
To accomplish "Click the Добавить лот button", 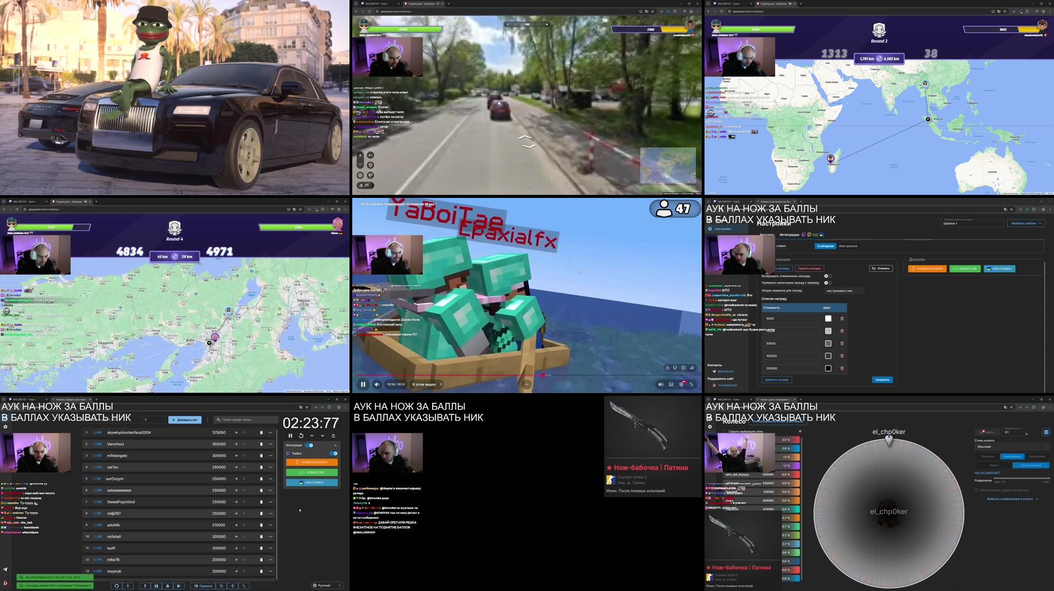I will [x=184, y=419].
